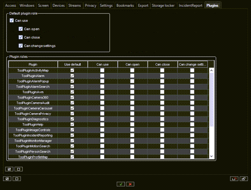This screenshot has width=251, height=190.
Task: Click the check-all icon below the Plugin roles table
Action: (x=9, y=169)
